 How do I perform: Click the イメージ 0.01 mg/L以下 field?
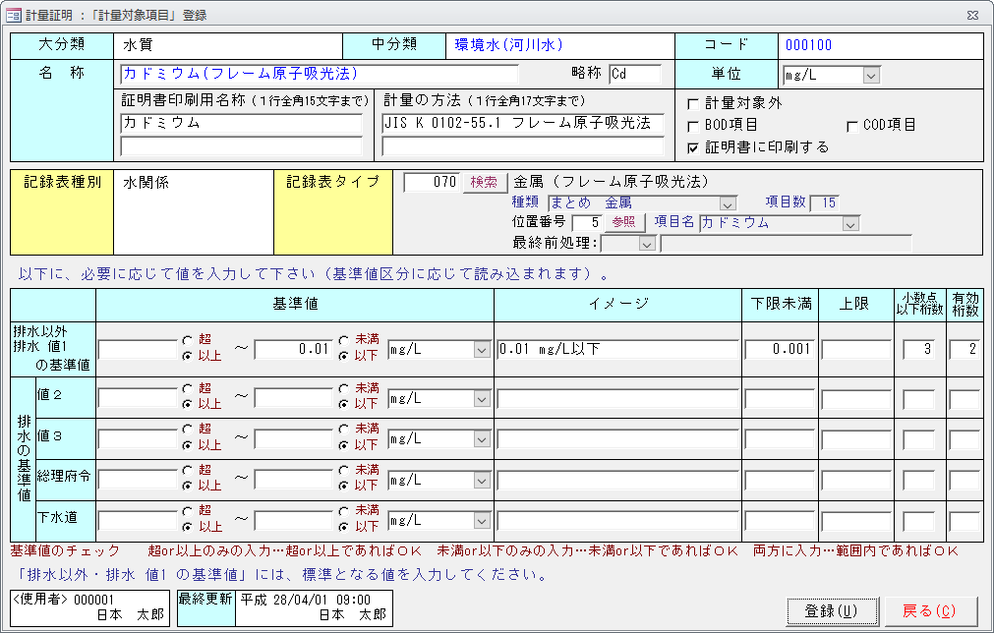(617, 349)
